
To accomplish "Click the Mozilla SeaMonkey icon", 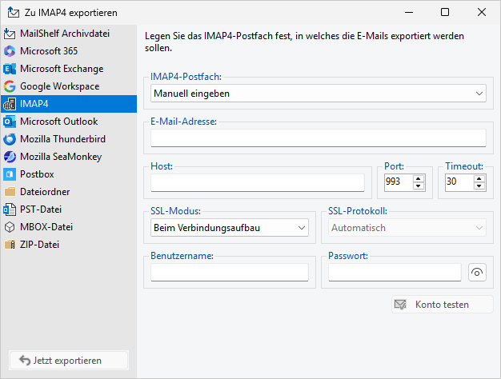I will (10, 157).
